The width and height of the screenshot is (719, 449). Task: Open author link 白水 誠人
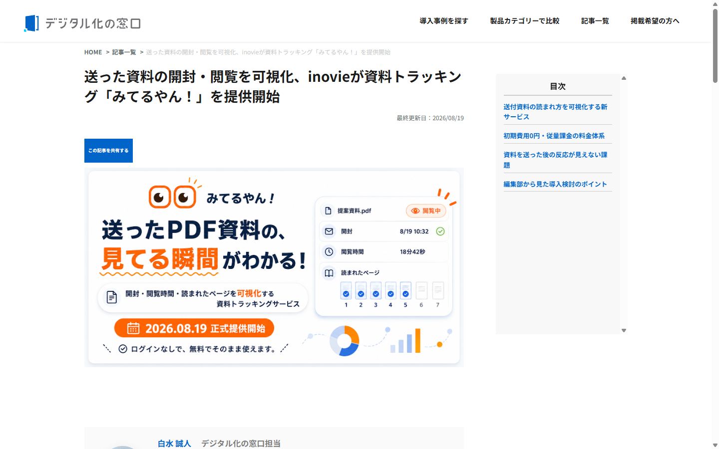[x=174, y=444]
